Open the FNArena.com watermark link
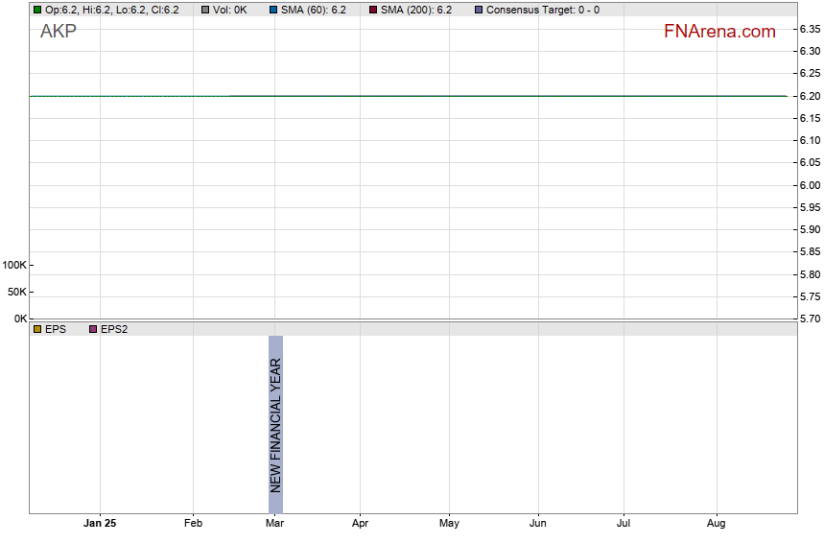The image size is (824, 543). 718,32
